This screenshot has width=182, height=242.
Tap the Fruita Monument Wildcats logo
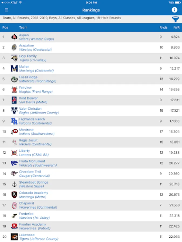click(x=14, y=163)
